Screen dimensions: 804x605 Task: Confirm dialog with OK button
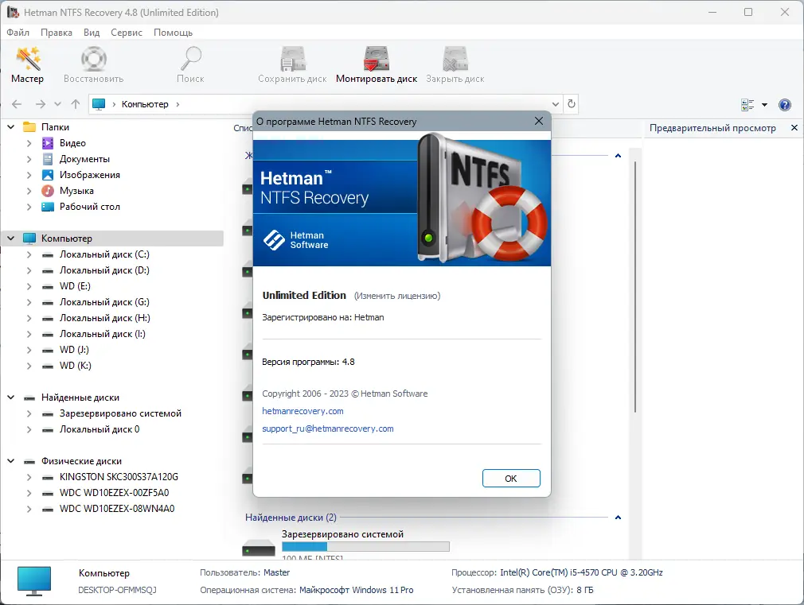coord(511,479)
